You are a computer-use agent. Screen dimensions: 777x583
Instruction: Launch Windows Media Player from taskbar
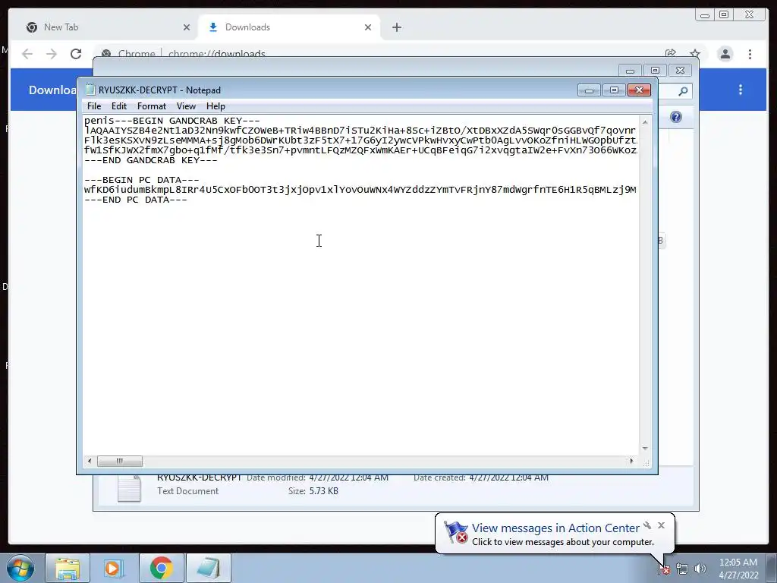pyautogui.click(x=114, y=568)
